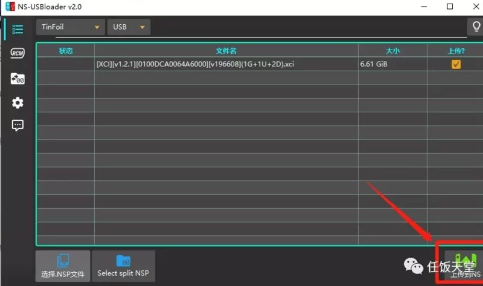This screenshot has height=286, width=483.
Task: Open the log messages speech bubble tab
Action: pos(18,126)
